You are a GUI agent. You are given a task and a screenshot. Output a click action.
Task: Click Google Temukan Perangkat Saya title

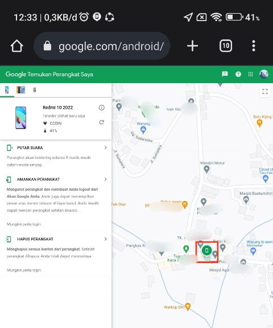click(49, 74)
